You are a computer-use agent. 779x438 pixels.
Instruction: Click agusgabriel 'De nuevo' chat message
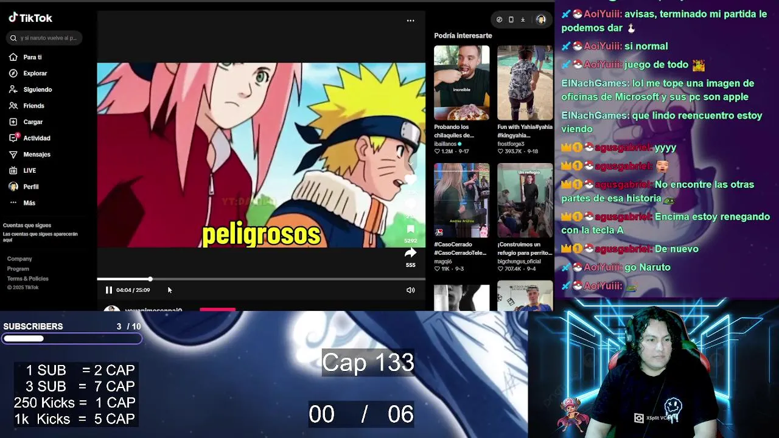630,249
